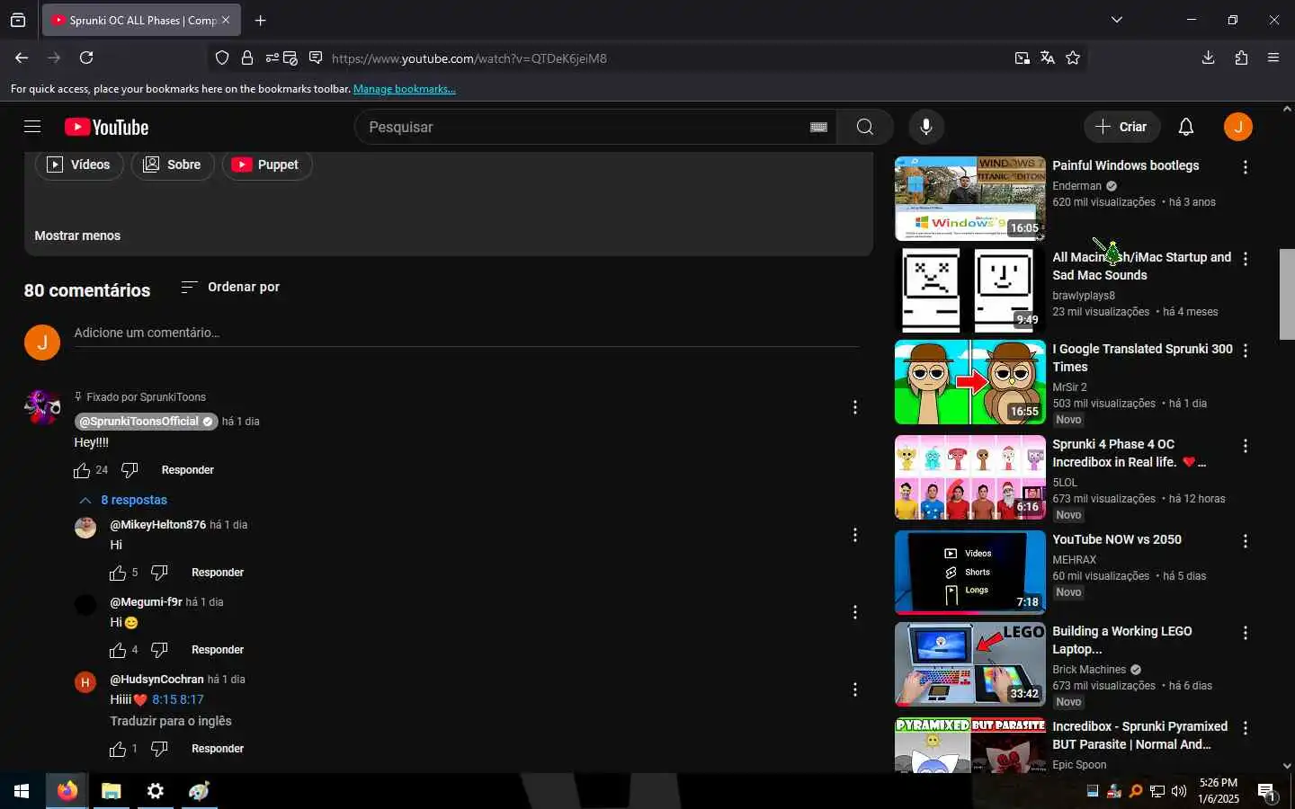The image size is (1295, 809).
Task: Click Manage bookmarks link
Action: pyautogui.click(x=405, y=89)
